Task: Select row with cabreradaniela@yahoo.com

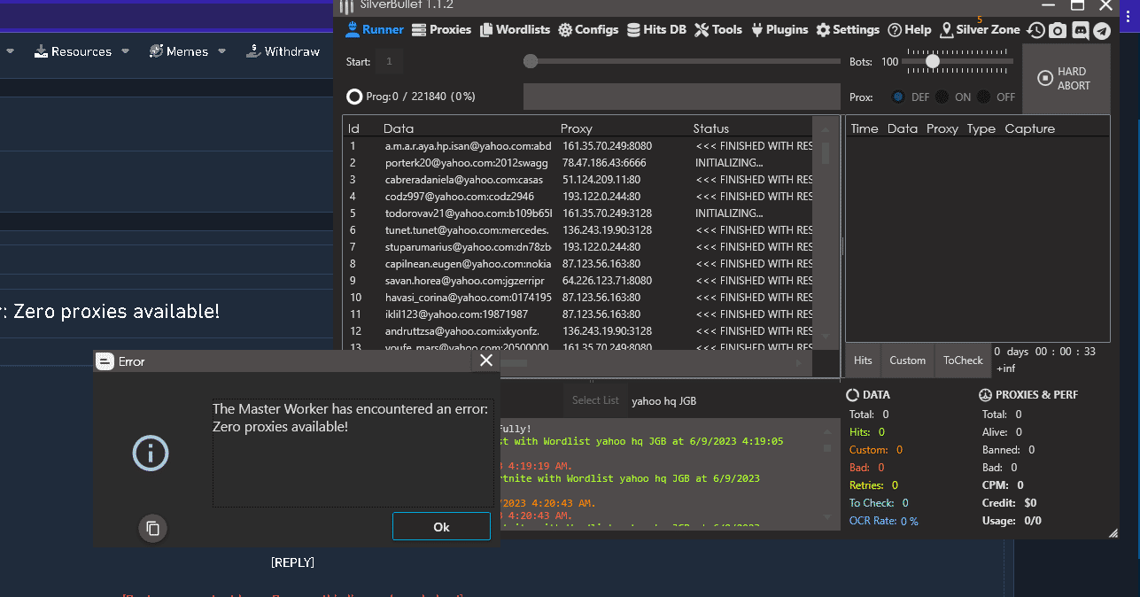Action: tap(578, 180)
